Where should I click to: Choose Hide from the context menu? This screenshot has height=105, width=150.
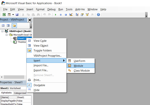[46, 90]
